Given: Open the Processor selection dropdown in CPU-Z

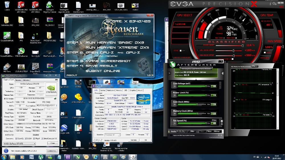Looking at the screenshot, I should click(113, 135).
